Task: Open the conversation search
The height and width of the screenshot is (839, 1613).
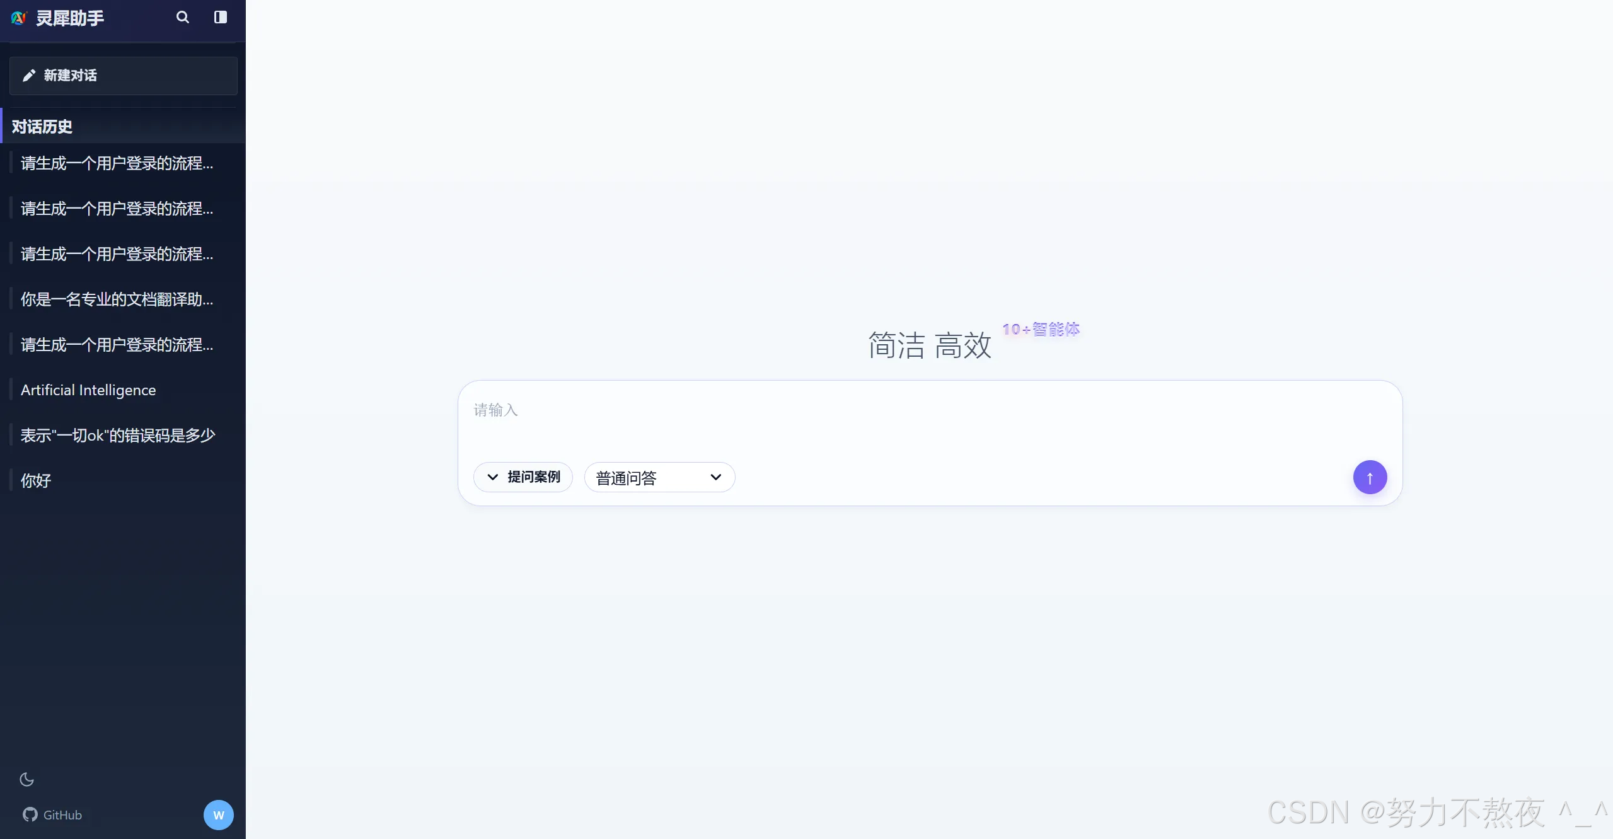Action: pyautogui.click(x=182, y=18)
